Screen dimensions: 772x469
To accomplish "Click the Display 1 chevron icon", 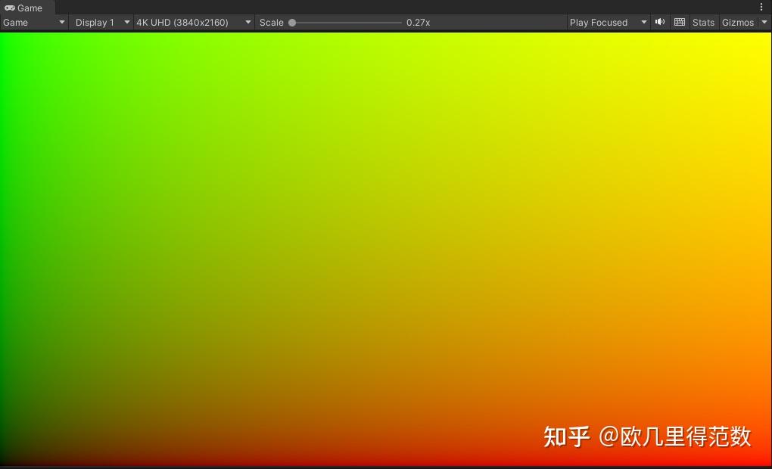I will (x=126, y=22).
